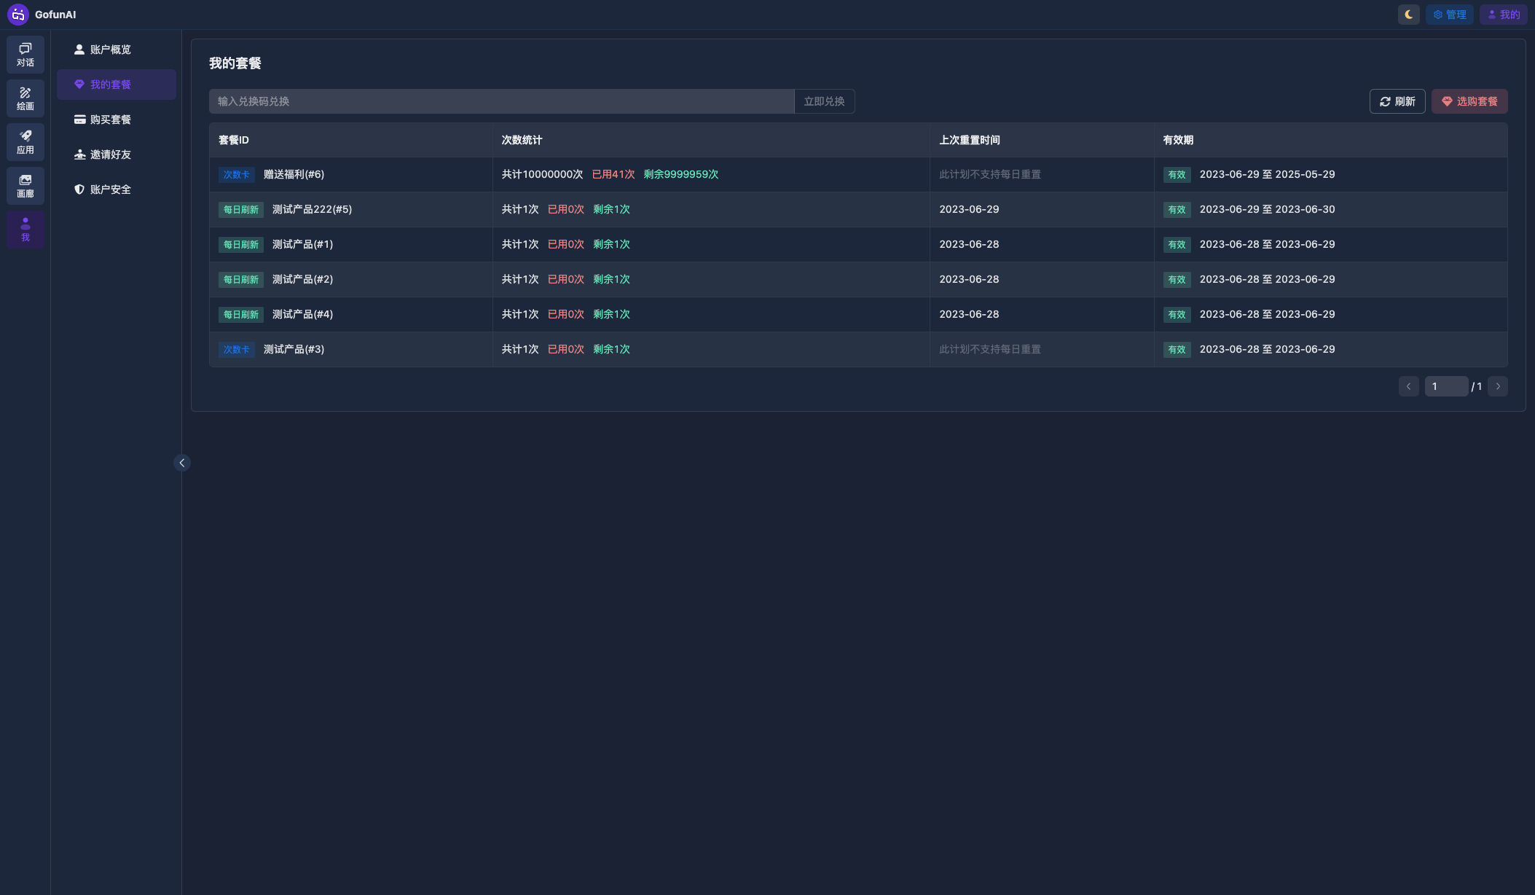1535x895 pixels.
Task: Focus the 输入兑换码兑换 input field
Action: pyautogui.click(x=501, y=101)
